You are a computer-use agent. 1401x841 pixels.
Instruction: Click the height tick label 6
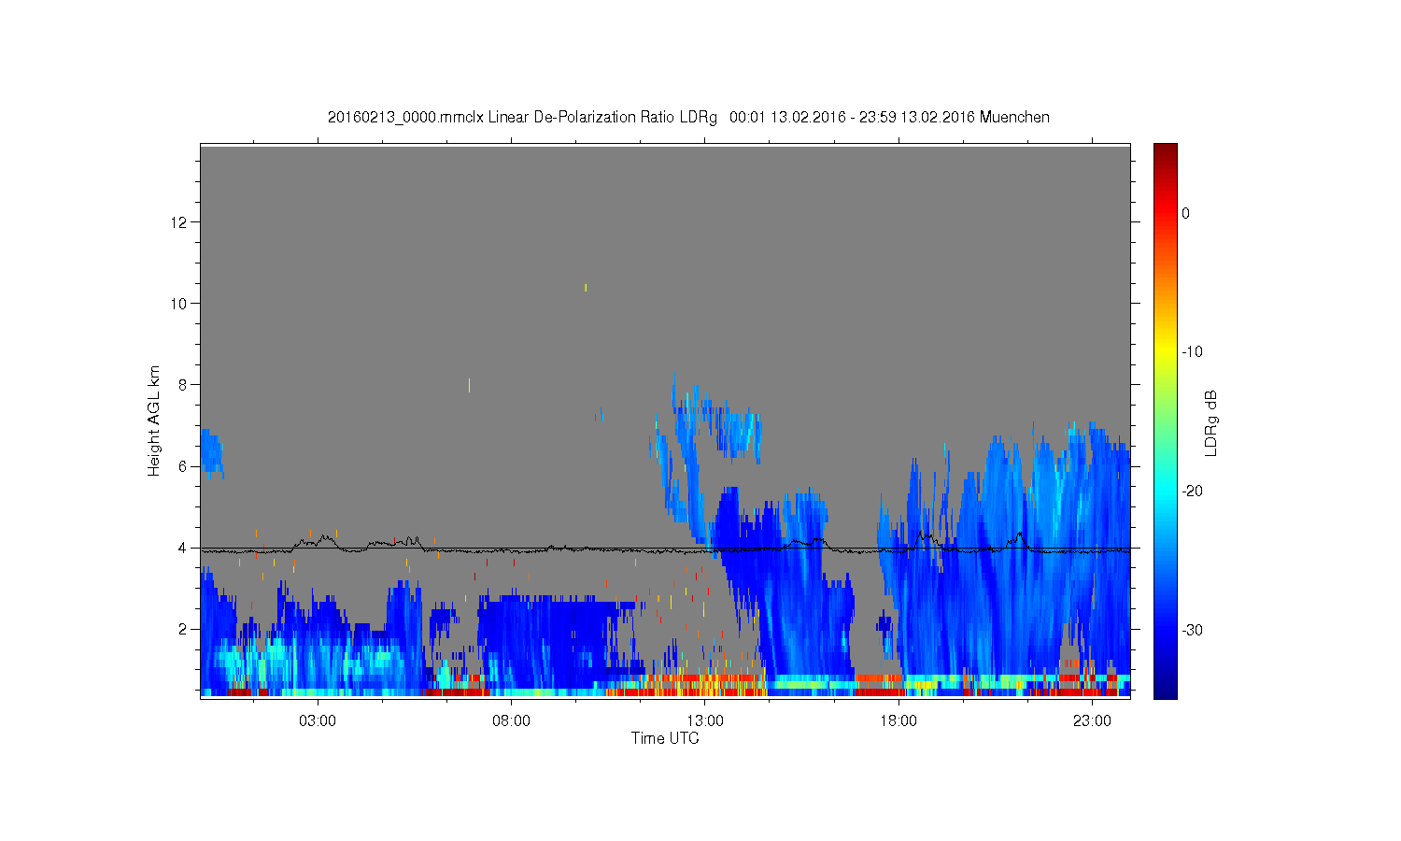(183, 466)
